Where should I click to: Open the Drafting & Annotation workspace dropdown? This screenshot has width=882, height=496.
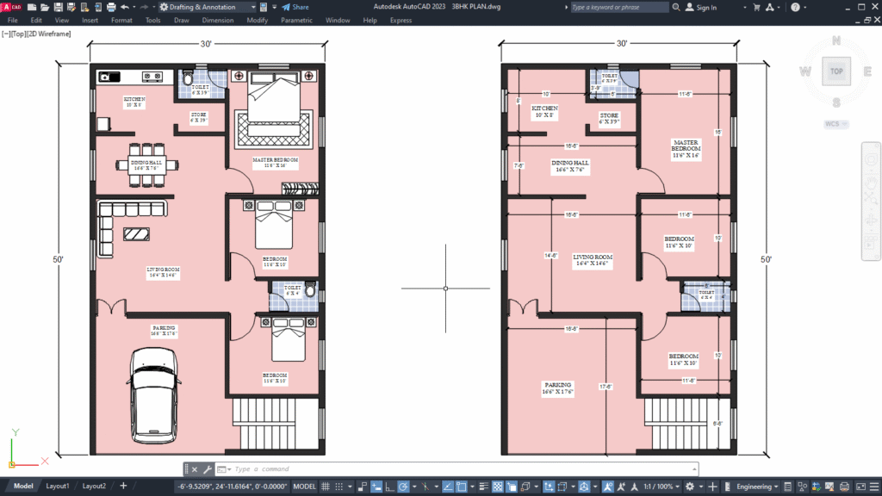click(x=207, y=7)
